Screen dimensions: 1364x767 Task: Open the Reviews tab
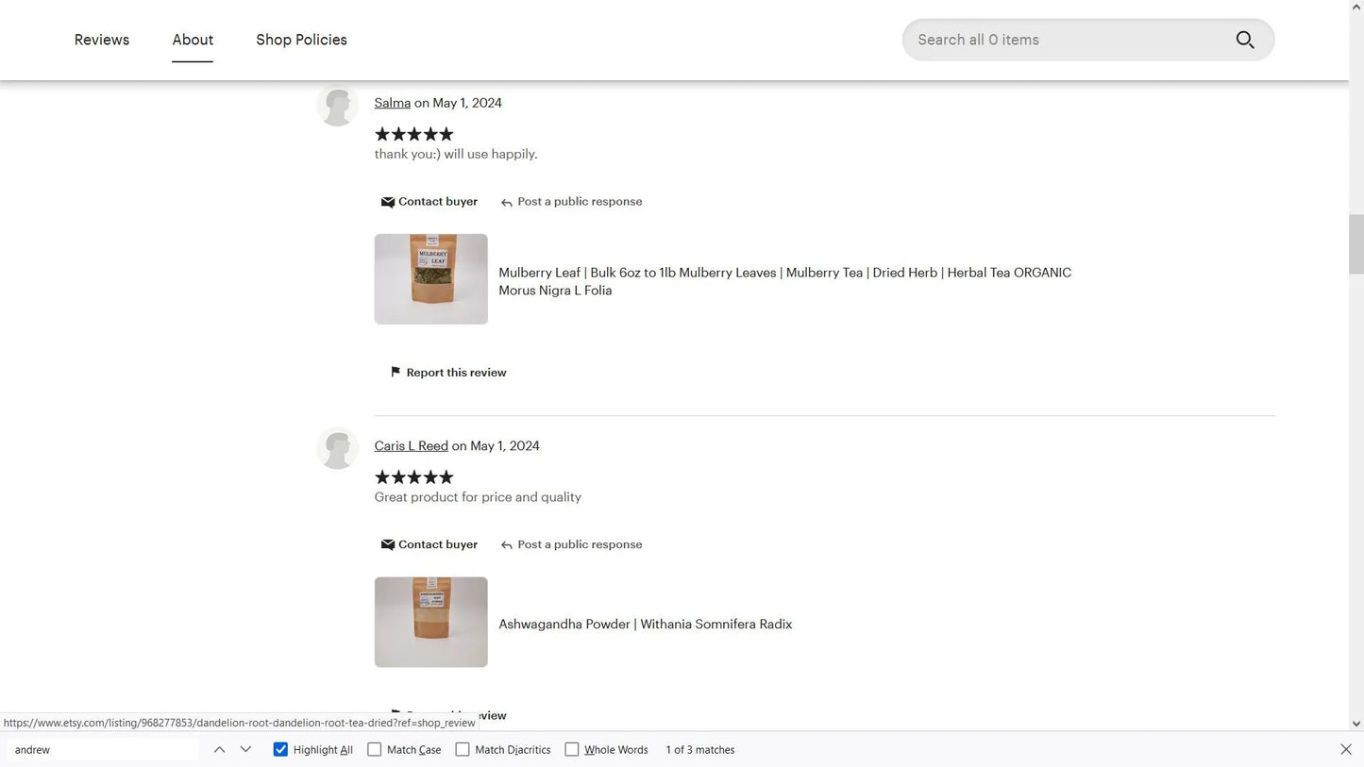click(x=102, y=40)
